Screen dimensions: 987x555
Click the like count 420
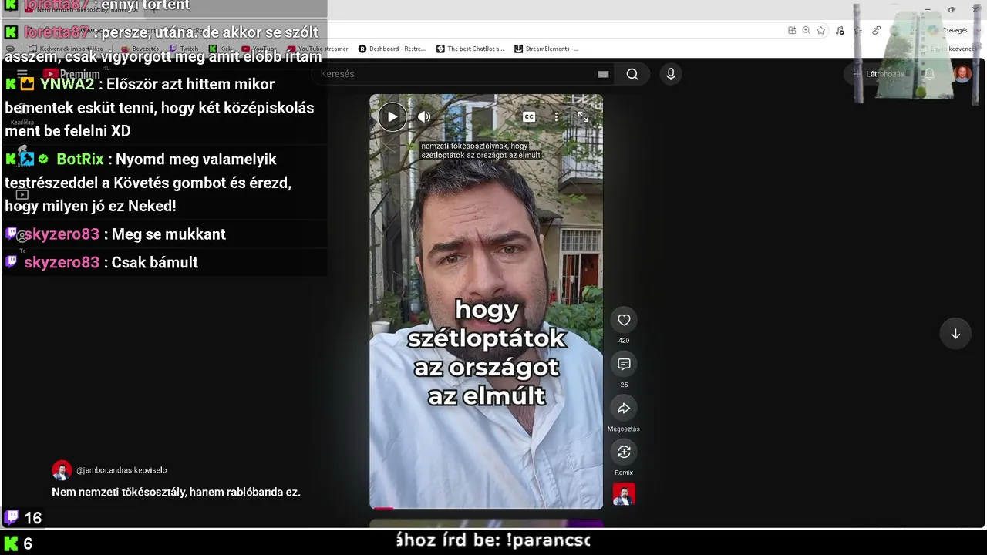pos(624,341)
